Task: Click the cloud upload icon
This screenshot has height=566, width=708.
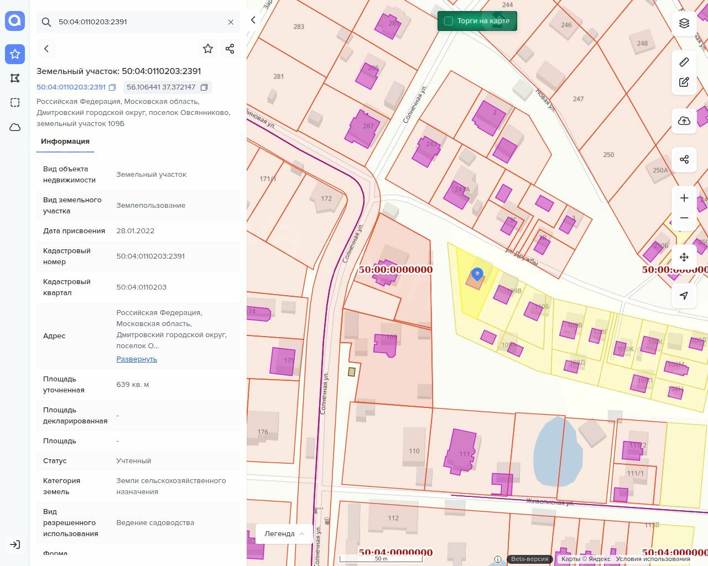Action: [684, 121]
